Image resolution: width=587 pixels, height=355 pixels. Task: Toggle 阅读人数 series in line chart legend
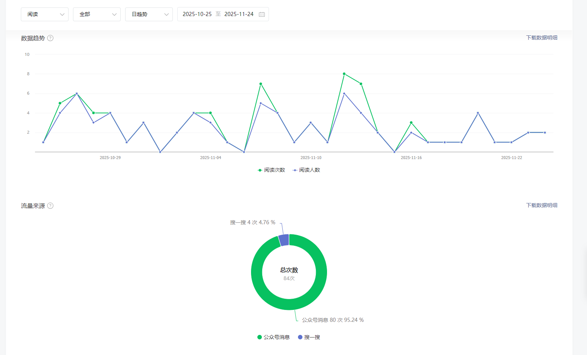point(307,170)
